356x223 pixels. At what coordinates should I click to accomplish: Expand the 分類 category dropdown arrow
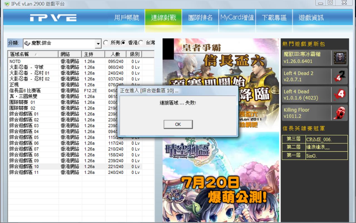point(98,43)
